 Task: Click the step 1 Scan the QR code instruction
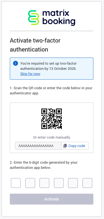(x=51, y=91)
